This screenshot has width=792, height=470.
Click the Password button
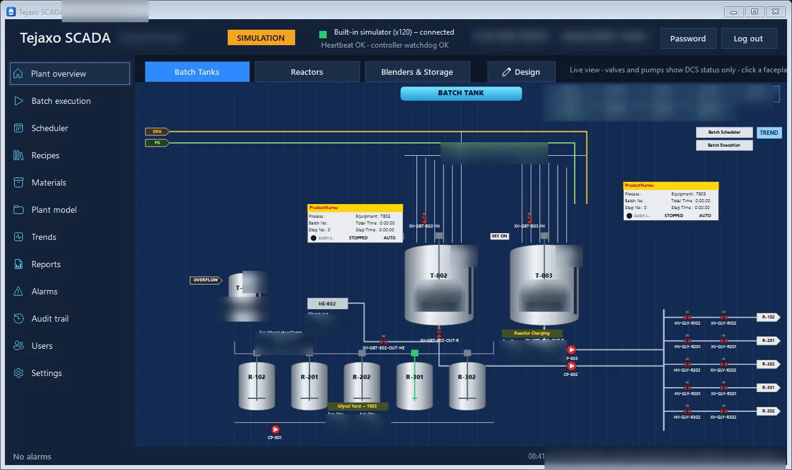click(x=688, y=38)
